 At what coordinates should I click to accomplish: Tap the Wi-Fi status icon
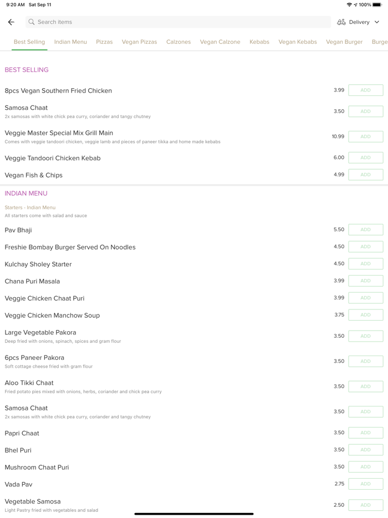[349, 5]
